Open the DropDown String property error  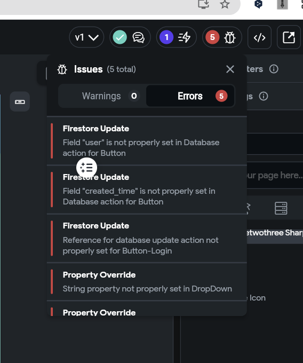pyautogui.click(x=147, y=282)
